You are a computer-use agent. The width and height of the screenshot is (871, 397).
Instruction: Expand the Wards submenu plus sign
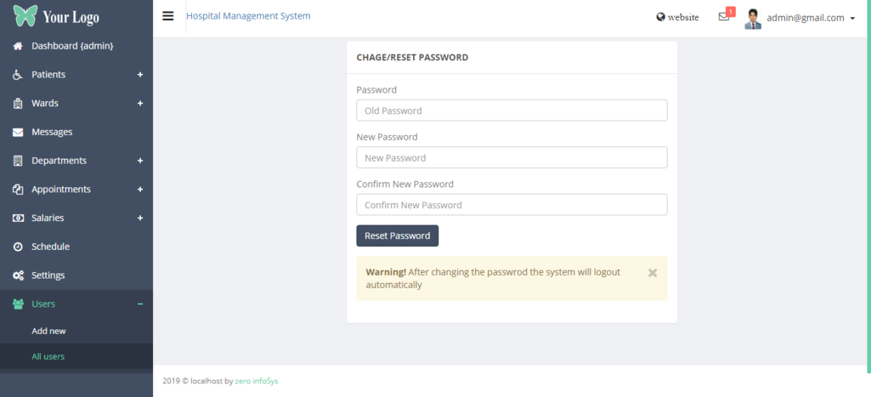140,104
